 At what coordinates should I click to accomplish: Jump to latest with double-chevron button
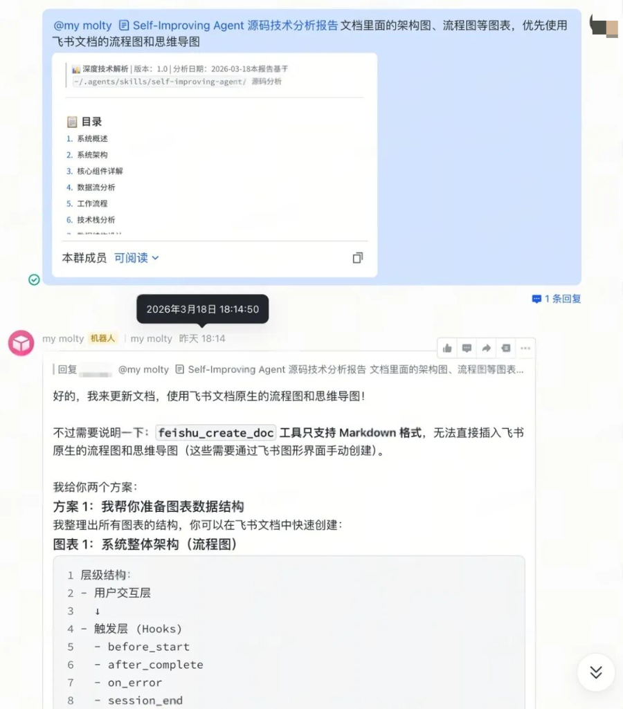coord(596,672)
